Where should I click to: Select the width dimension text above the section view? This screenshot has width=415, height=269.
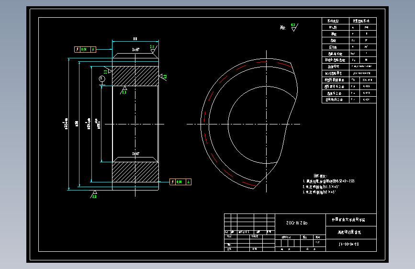135,39
